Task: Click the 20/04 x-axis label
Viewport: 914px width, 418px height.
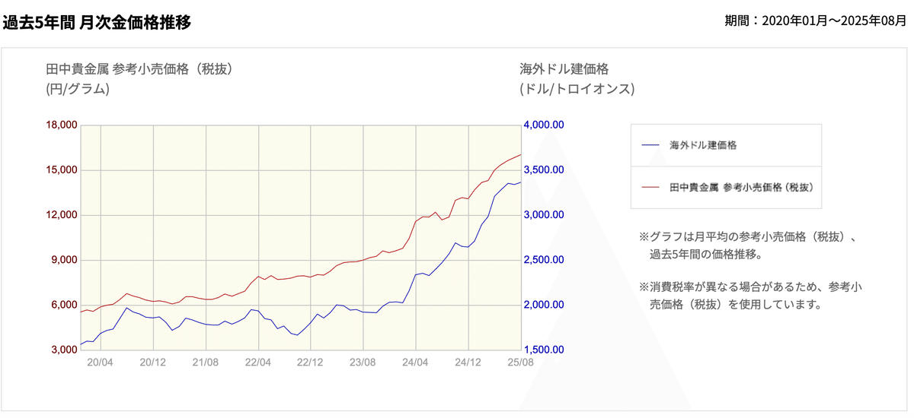Action: [101, 363]
